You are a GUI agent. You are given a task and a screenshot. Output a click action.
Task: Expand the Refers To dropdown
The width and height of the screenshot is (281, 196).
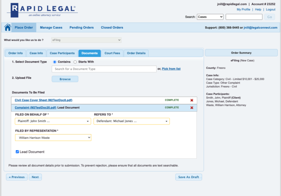(132, 121)
